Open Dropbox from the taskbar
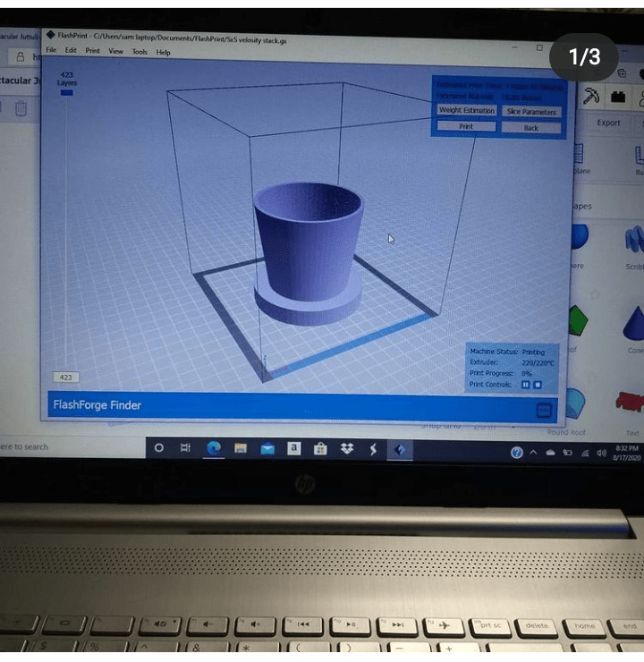The height and width of the screenshot is (662, 644). (x=347, y=449)
